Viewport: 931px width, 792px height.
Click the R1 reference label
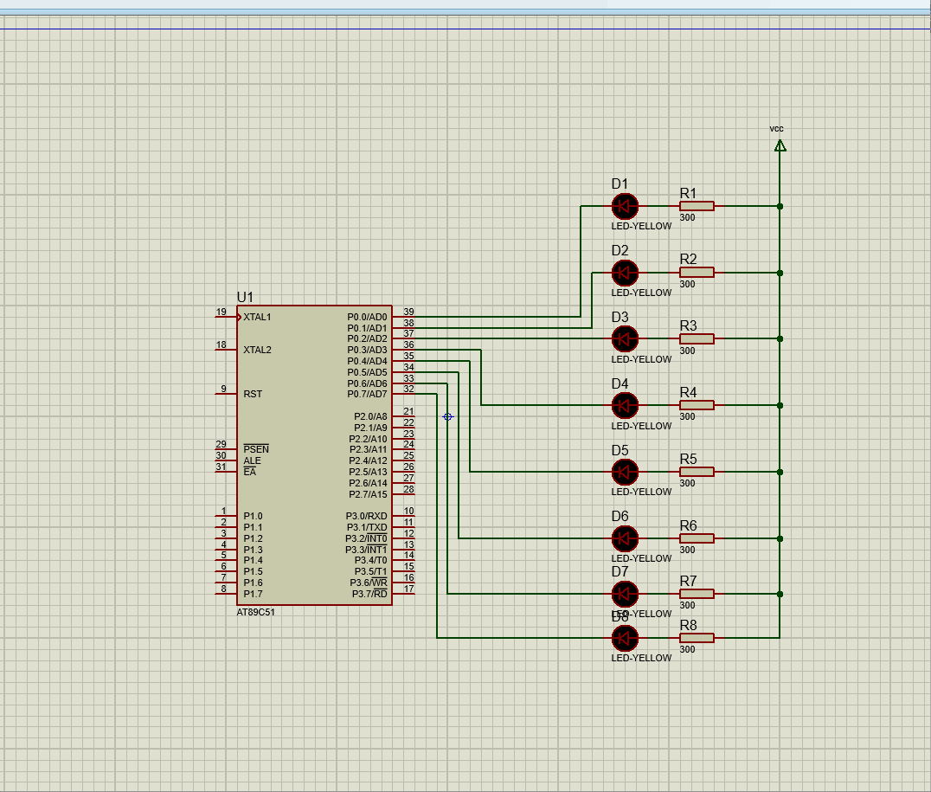(x=688, y=193)
